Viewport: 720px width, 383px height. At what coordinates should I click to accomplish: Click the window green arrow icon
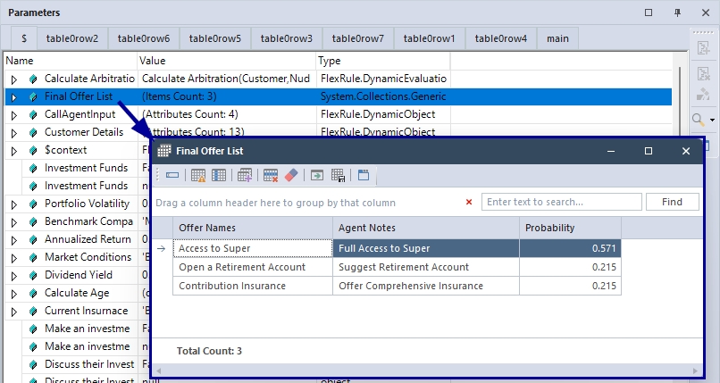tap(317, 175)
